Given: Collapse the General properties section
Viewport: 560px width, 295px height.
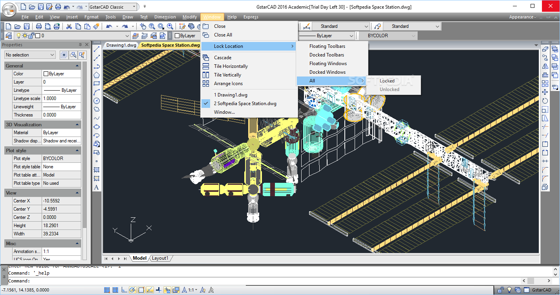Looking at the screenshot, I should (x=77, y=66).
